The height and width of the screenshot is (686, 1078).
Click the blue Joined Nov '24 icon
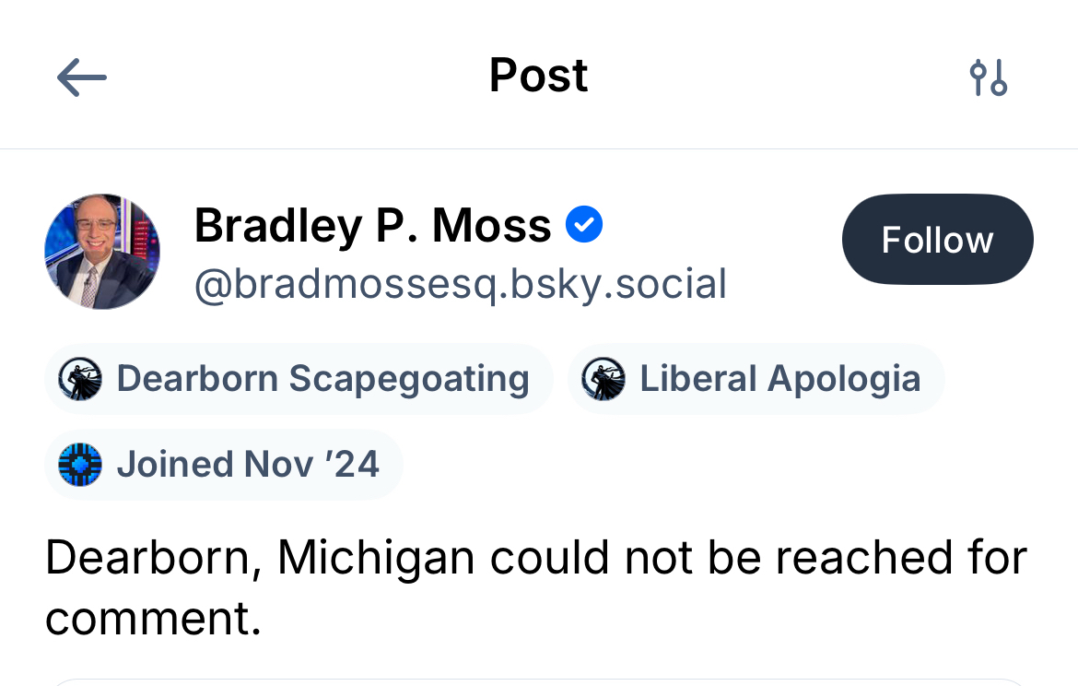[x=80, y=464]
